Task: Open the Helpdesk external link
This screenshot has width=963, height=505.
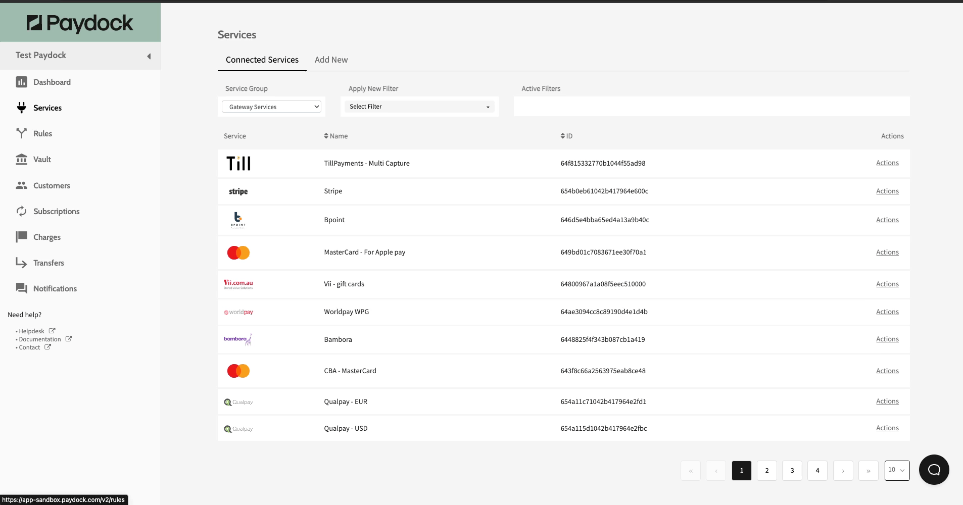Action: click(32, 331)
